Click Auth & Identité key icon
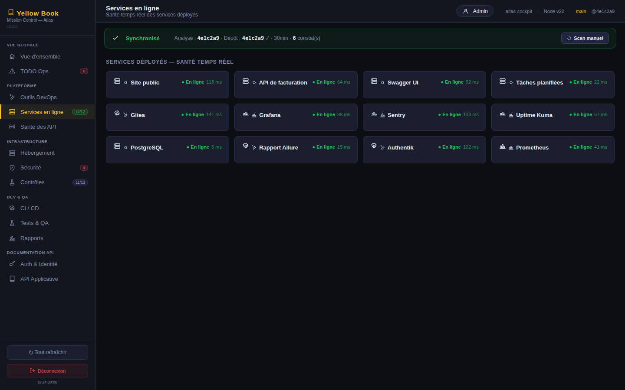 point(12,264)
